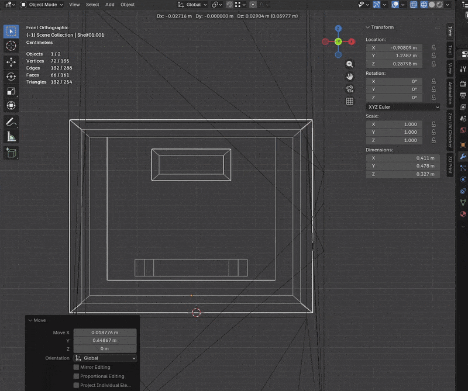Enable the Proportional Editing checkbox
Viewport: 468px width, 391px height.
tap(77, 376)
